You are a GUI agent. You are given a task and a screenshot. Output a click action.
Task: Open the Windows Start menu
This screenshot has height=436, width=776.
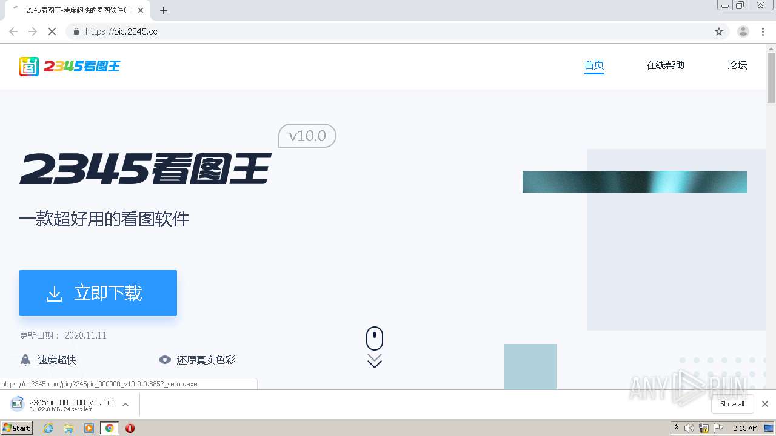click(x=16, y=428)
